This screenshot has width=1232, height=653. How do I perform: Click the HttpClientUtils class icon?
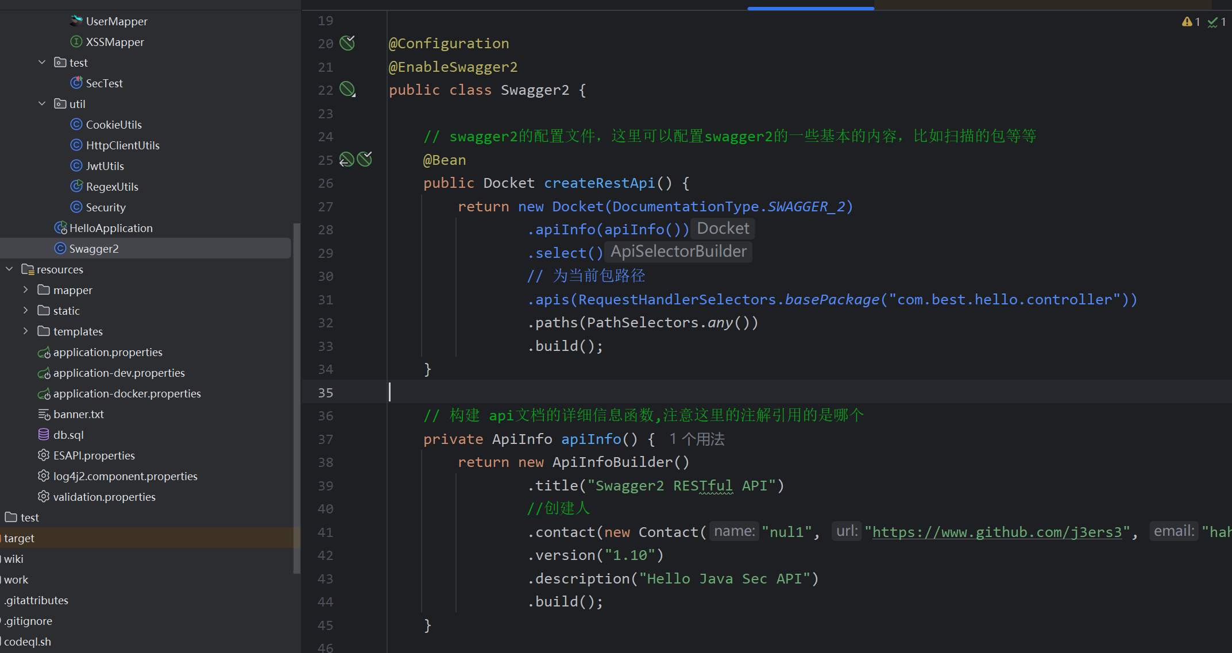(x=76, y=145)
